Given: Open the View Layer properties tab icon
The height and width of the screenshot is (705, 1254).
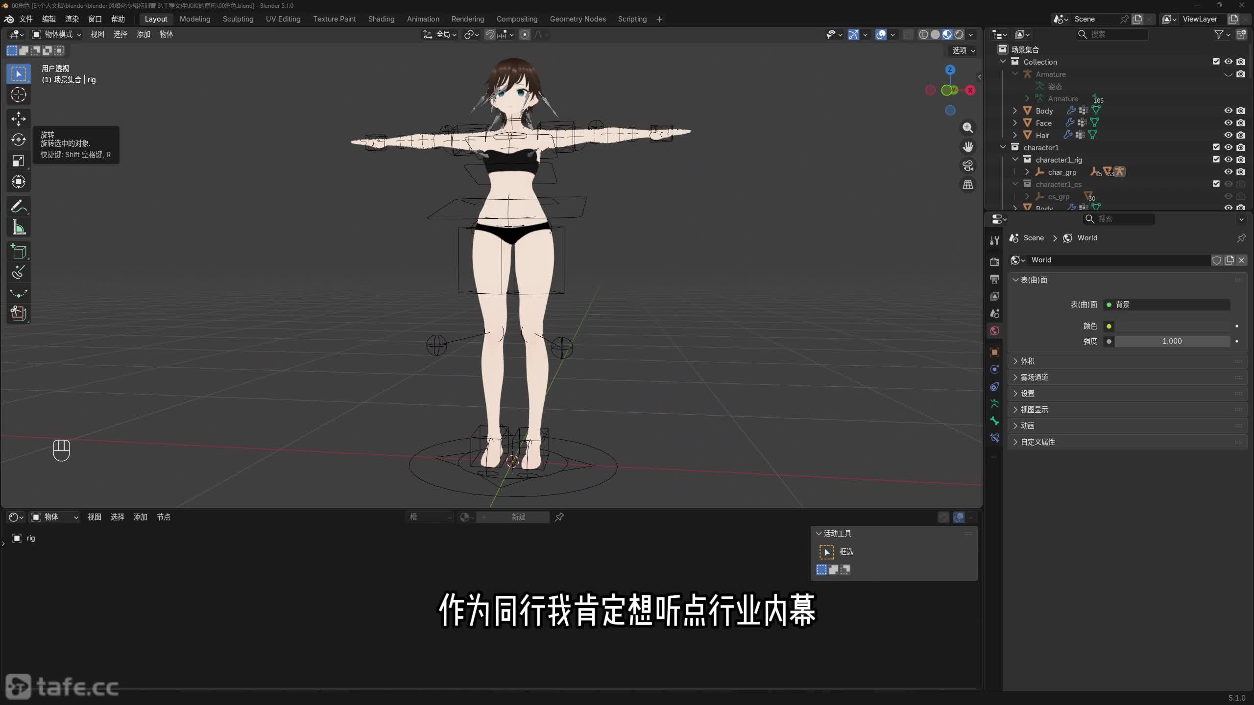Looking at the screenshot, I should coord(994,296).
